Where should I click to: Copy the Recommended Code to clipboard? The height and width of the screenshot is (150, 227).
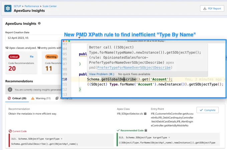[146, 130]
